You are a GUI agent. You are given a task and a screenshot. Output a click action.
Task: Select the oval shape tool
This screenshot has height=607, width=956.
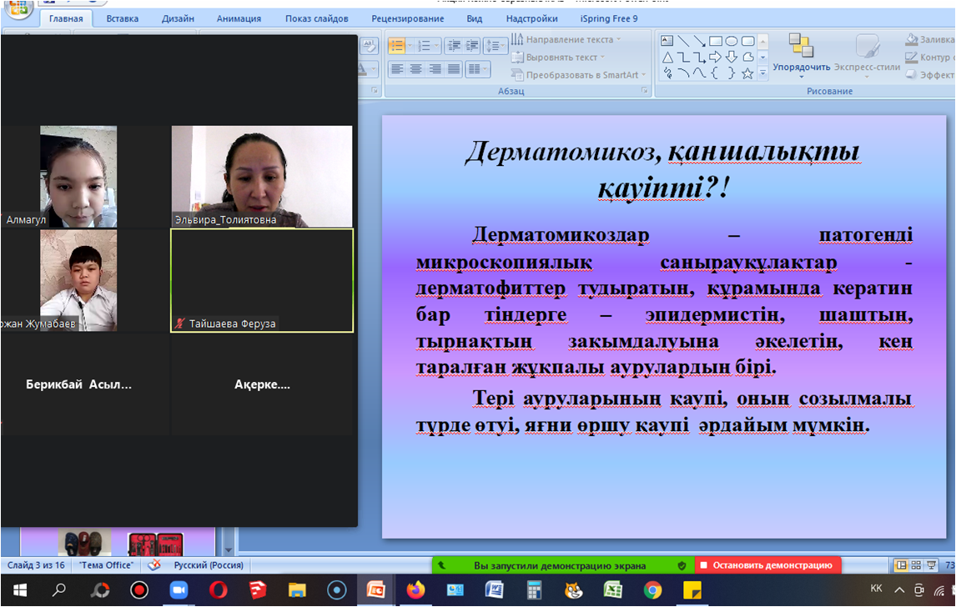(x=732, y=41)
